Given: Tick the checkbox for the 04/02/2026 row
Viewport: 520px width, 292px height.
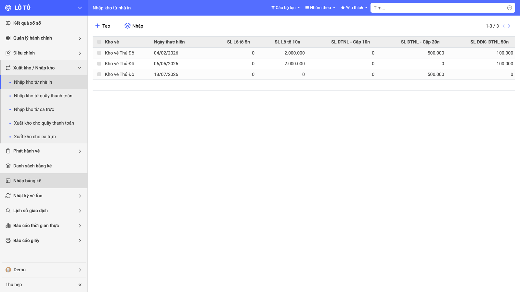Looking at the screenshot, I should (99, 53).
